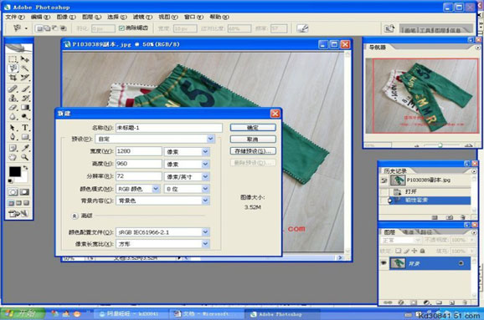The image size is (484, 320).
Task: Hide the Background layer eye icon
Action: click(x=384, y=263)
